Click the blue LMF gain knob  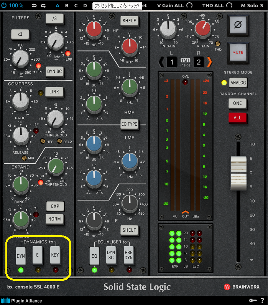(x=94, y=144)
